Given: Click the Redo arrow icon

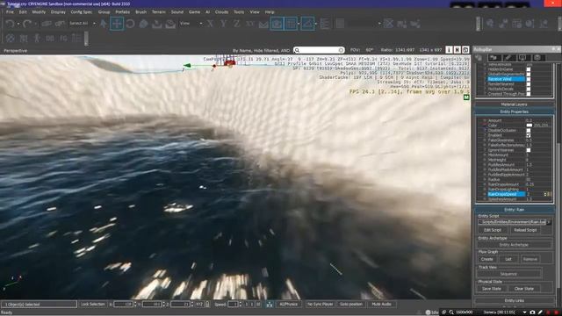Looking at the screenshot, I should pyautogui.click(x=27, y=24).
